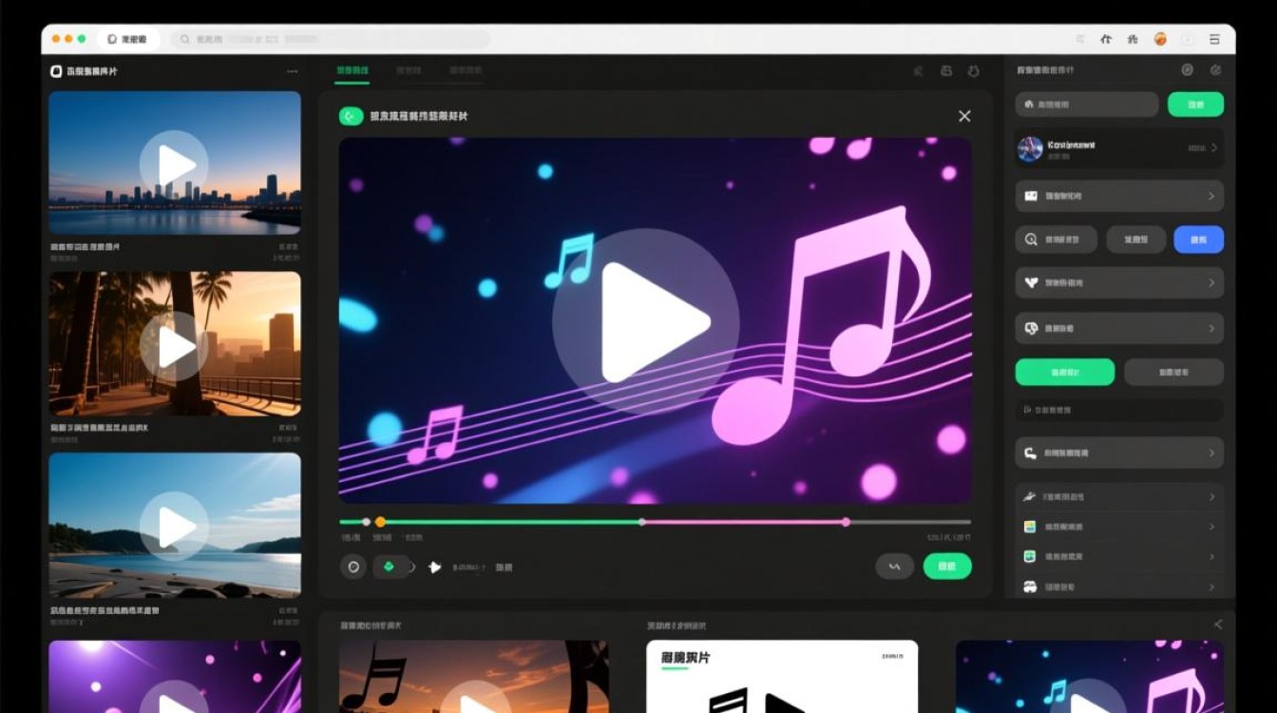The width and height of the screenshot is (1277, 713).
Task: Click the browser address search field
Action: click(x=331, y=39)
